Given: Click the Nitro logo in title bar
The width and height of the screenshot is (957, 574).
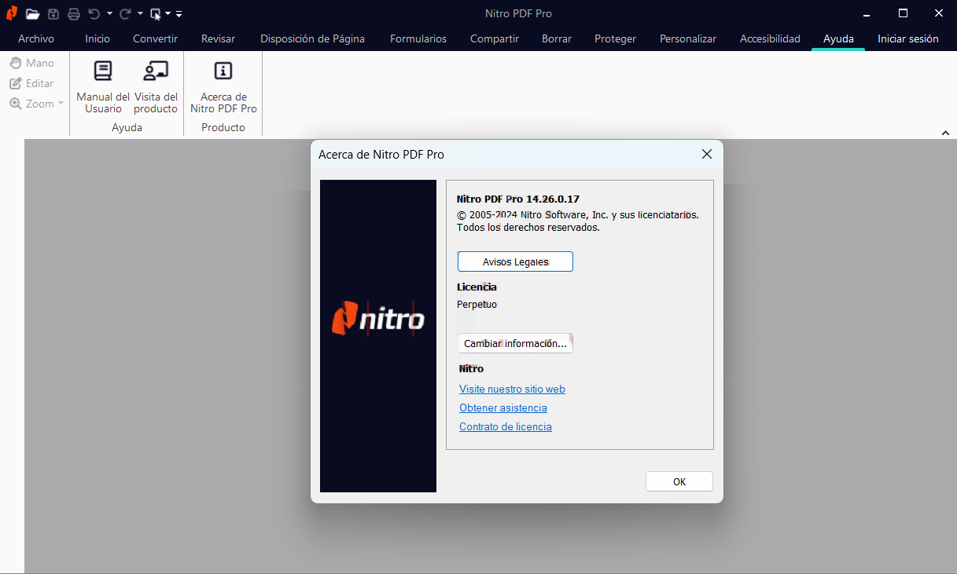Looking at the screenshot, I should pyautogui.click(x=11, y=13).
